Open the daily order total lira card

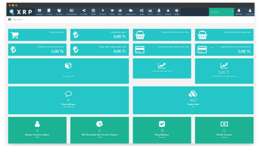(99, 35)
